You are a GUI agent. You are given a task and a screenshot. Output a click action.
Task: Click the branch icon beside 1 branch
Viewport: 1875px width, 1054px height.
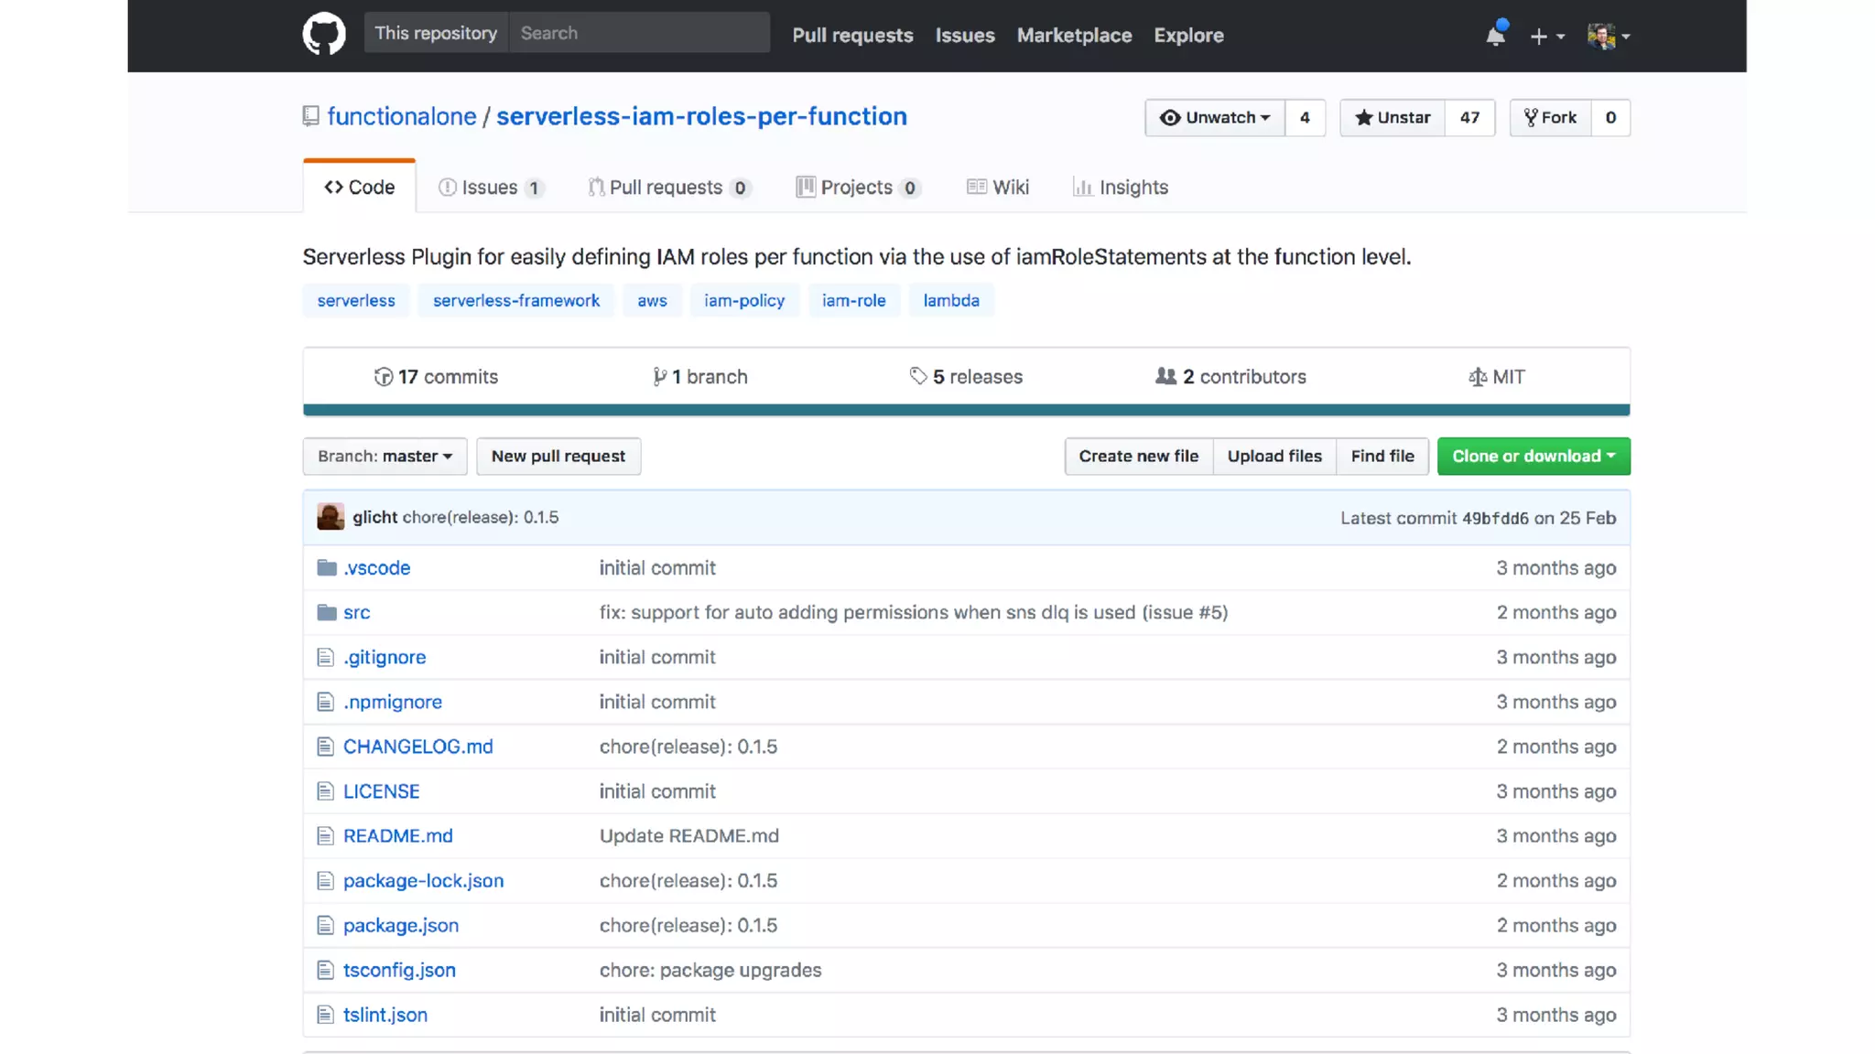(x=659, y=377)
